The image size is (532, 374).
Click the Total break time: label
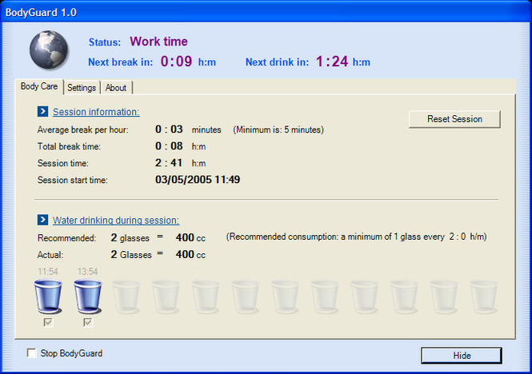[x=70, y=146]
